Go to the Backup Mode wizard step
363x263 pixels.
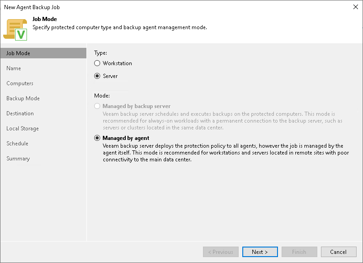coord(23,98)
